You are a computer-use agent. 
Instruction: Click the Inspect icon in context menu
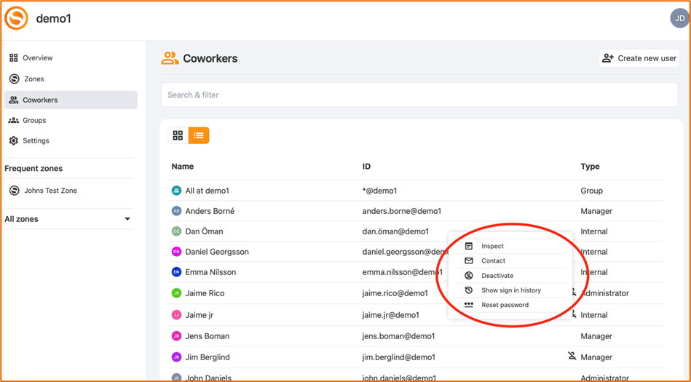469,246
